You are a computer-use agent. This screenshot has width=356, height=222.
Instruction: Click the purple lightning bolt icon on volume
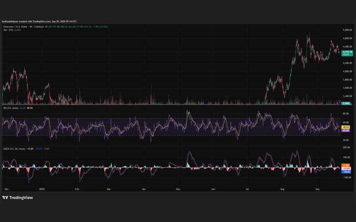click(339, 103)
